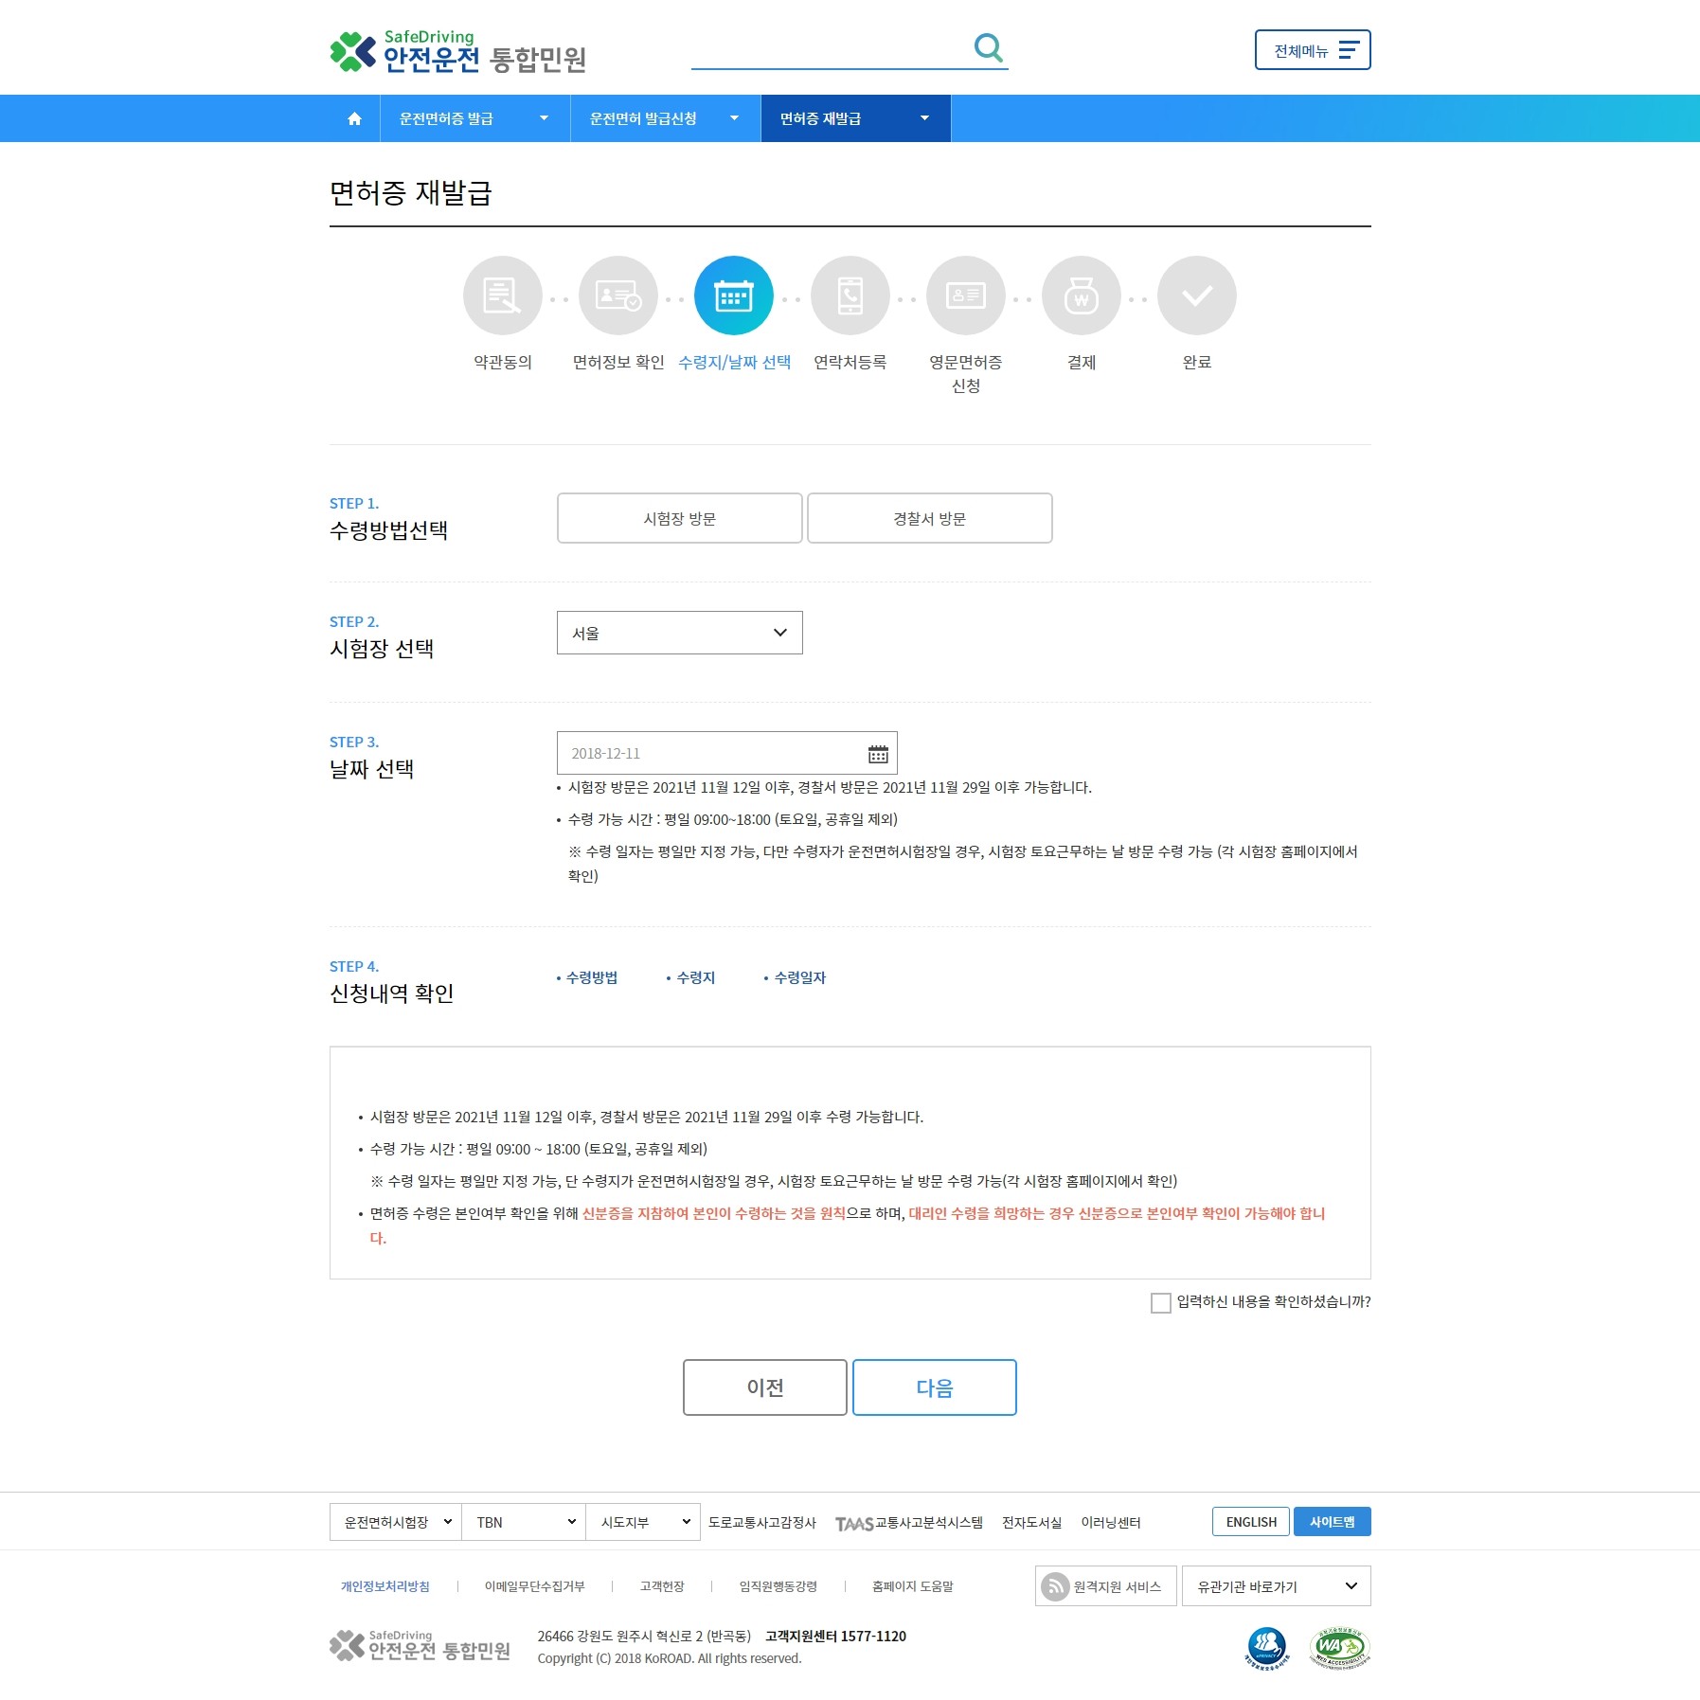Expand 면허증 재발급 navigation dropdown

pos(855,118)
